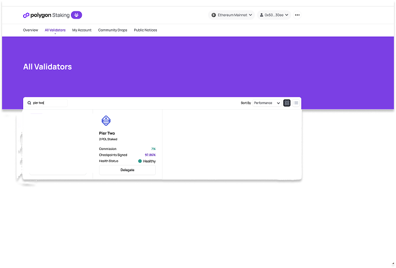Image resolution: width=396 pixels, height=268 pixels.
Task: Click the search magnifier icon
Action: pyautogui.click(x=29, y=103)
